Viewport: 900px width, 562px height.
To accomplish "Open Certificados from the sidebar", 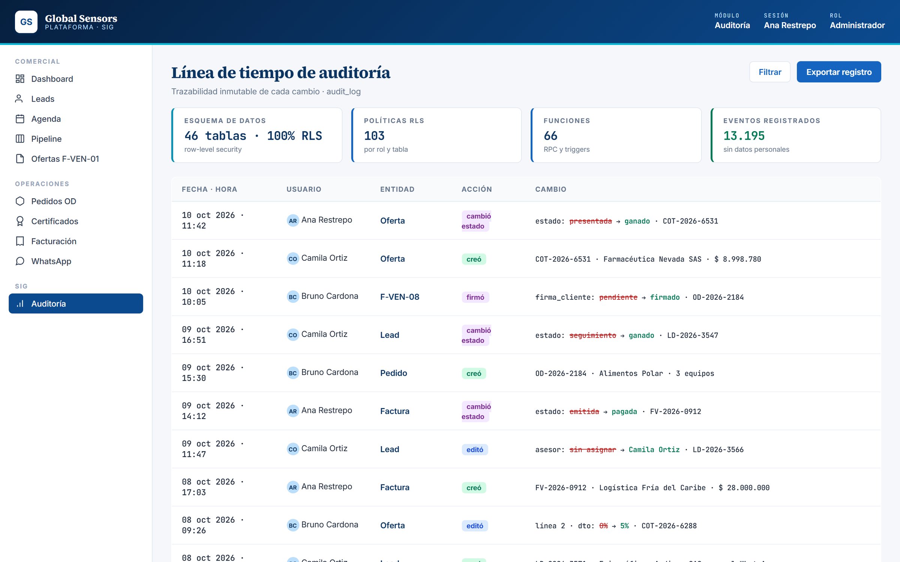I will (x=76, y=221).
